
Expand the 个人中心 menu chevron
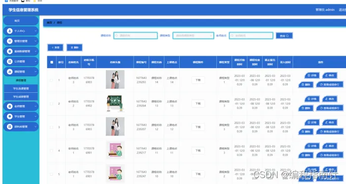click(36, 31)
